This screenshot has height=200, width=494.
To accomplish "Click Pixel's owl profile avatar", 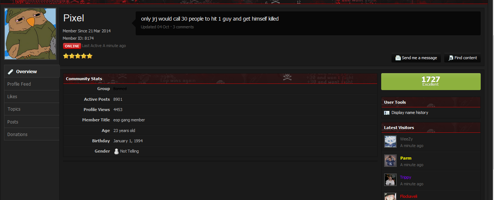I will click(x=30, y=34).
